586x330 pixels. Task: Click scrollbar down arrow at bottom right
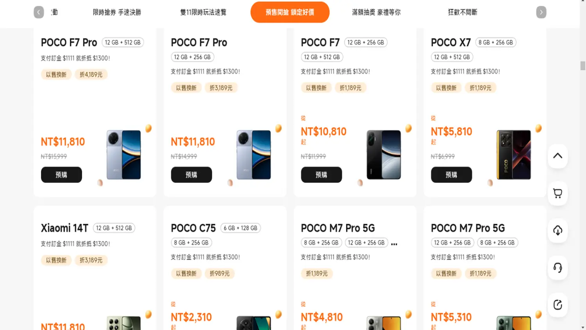tap(582, 327)
